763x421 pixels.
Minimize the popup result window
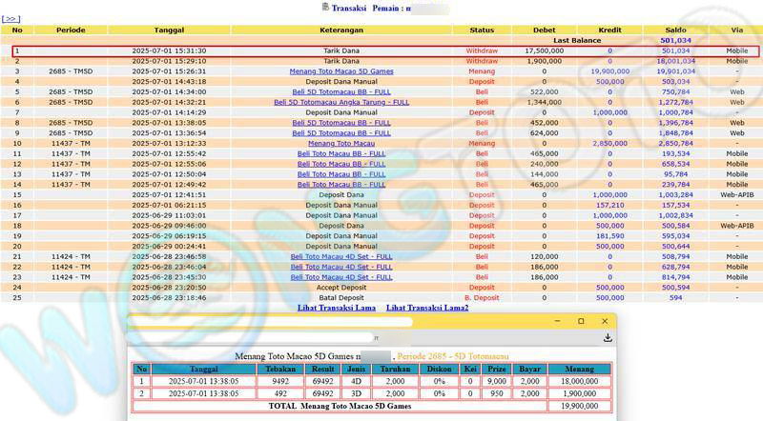[558, 322]
